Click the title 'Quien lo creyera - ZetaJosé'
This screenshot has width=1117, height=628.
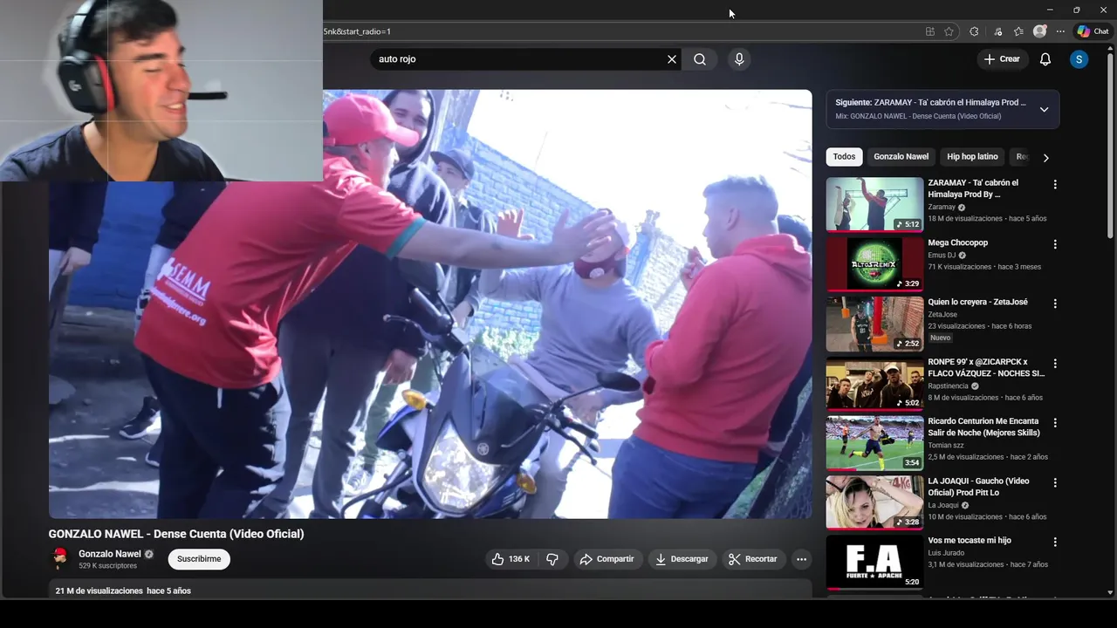tap(977, 302)
